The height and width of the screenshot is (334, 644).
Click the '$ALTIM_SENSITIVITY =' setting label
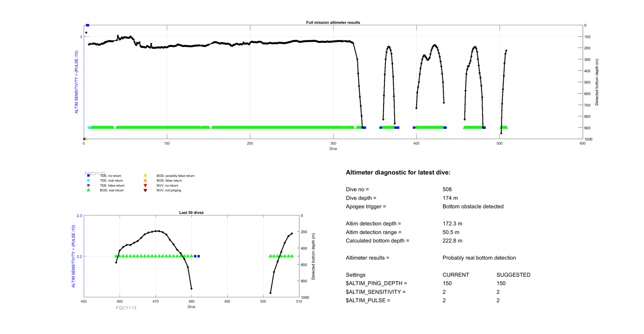pos(376,292)
